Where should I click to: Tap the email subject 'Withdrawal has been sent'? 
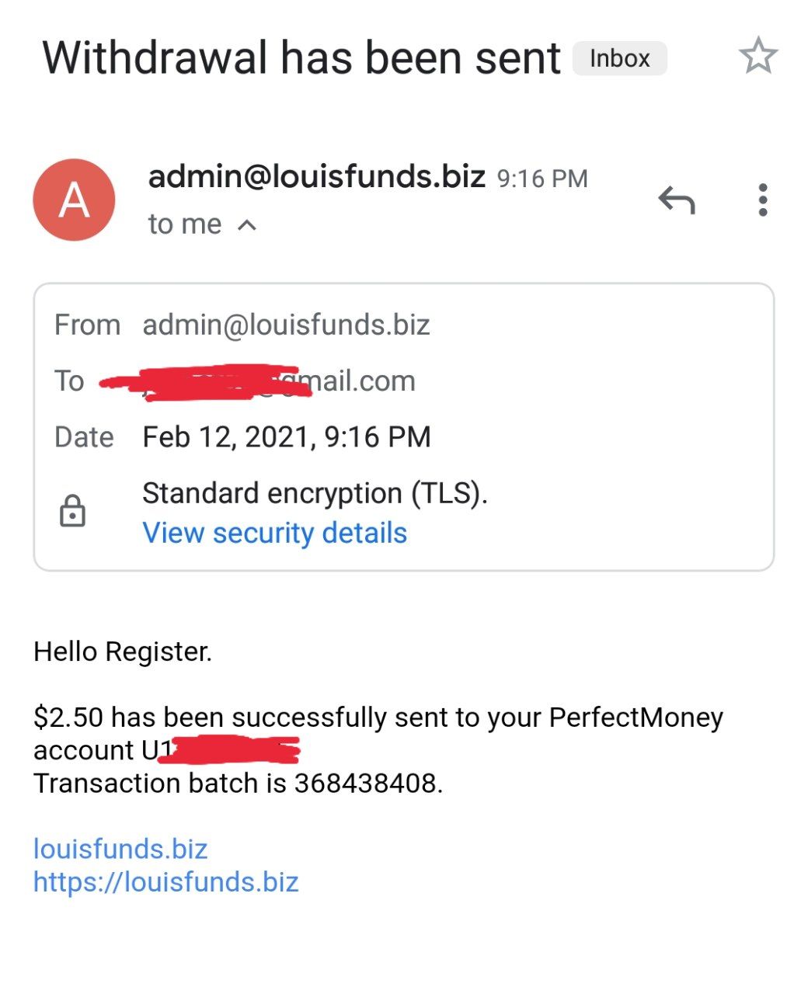[x=301, y=58]
